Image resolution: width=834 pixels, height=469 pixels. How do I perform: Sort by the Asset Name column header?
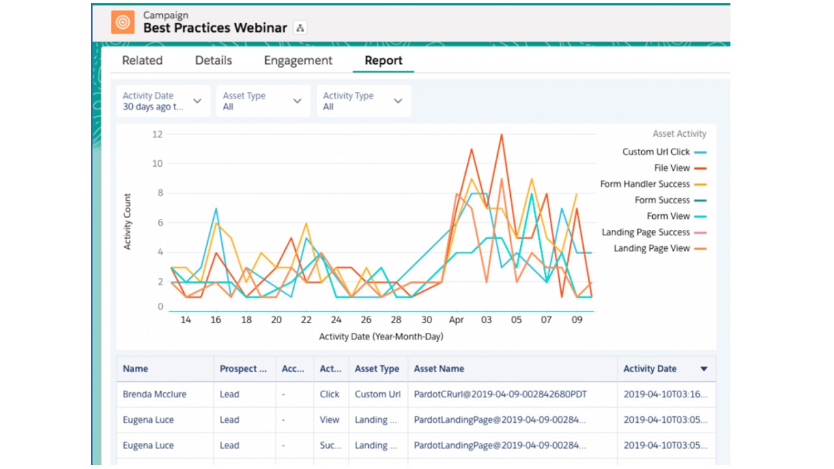click(x=439, y=369)
